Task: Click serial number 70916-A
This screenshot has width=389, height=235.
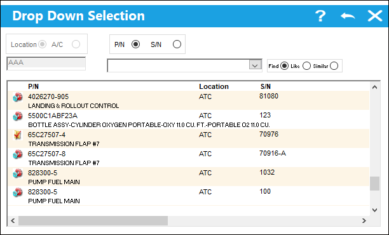Action: tap(273, 154)
